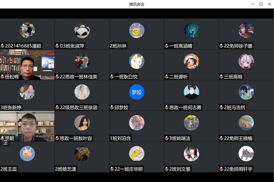Screen dimensions: 274x182
Task: Click the muted mic icon beside 22免师周轩宇
Action: click(x=221, y=169)
